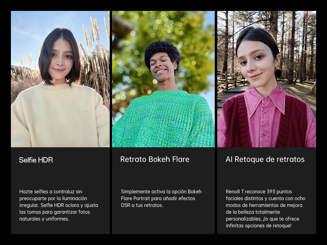This screenshot has height=245, width=327.
Task: Select the Selfie HDR heading
Action: pyautogui.click(x=36, y=160)
